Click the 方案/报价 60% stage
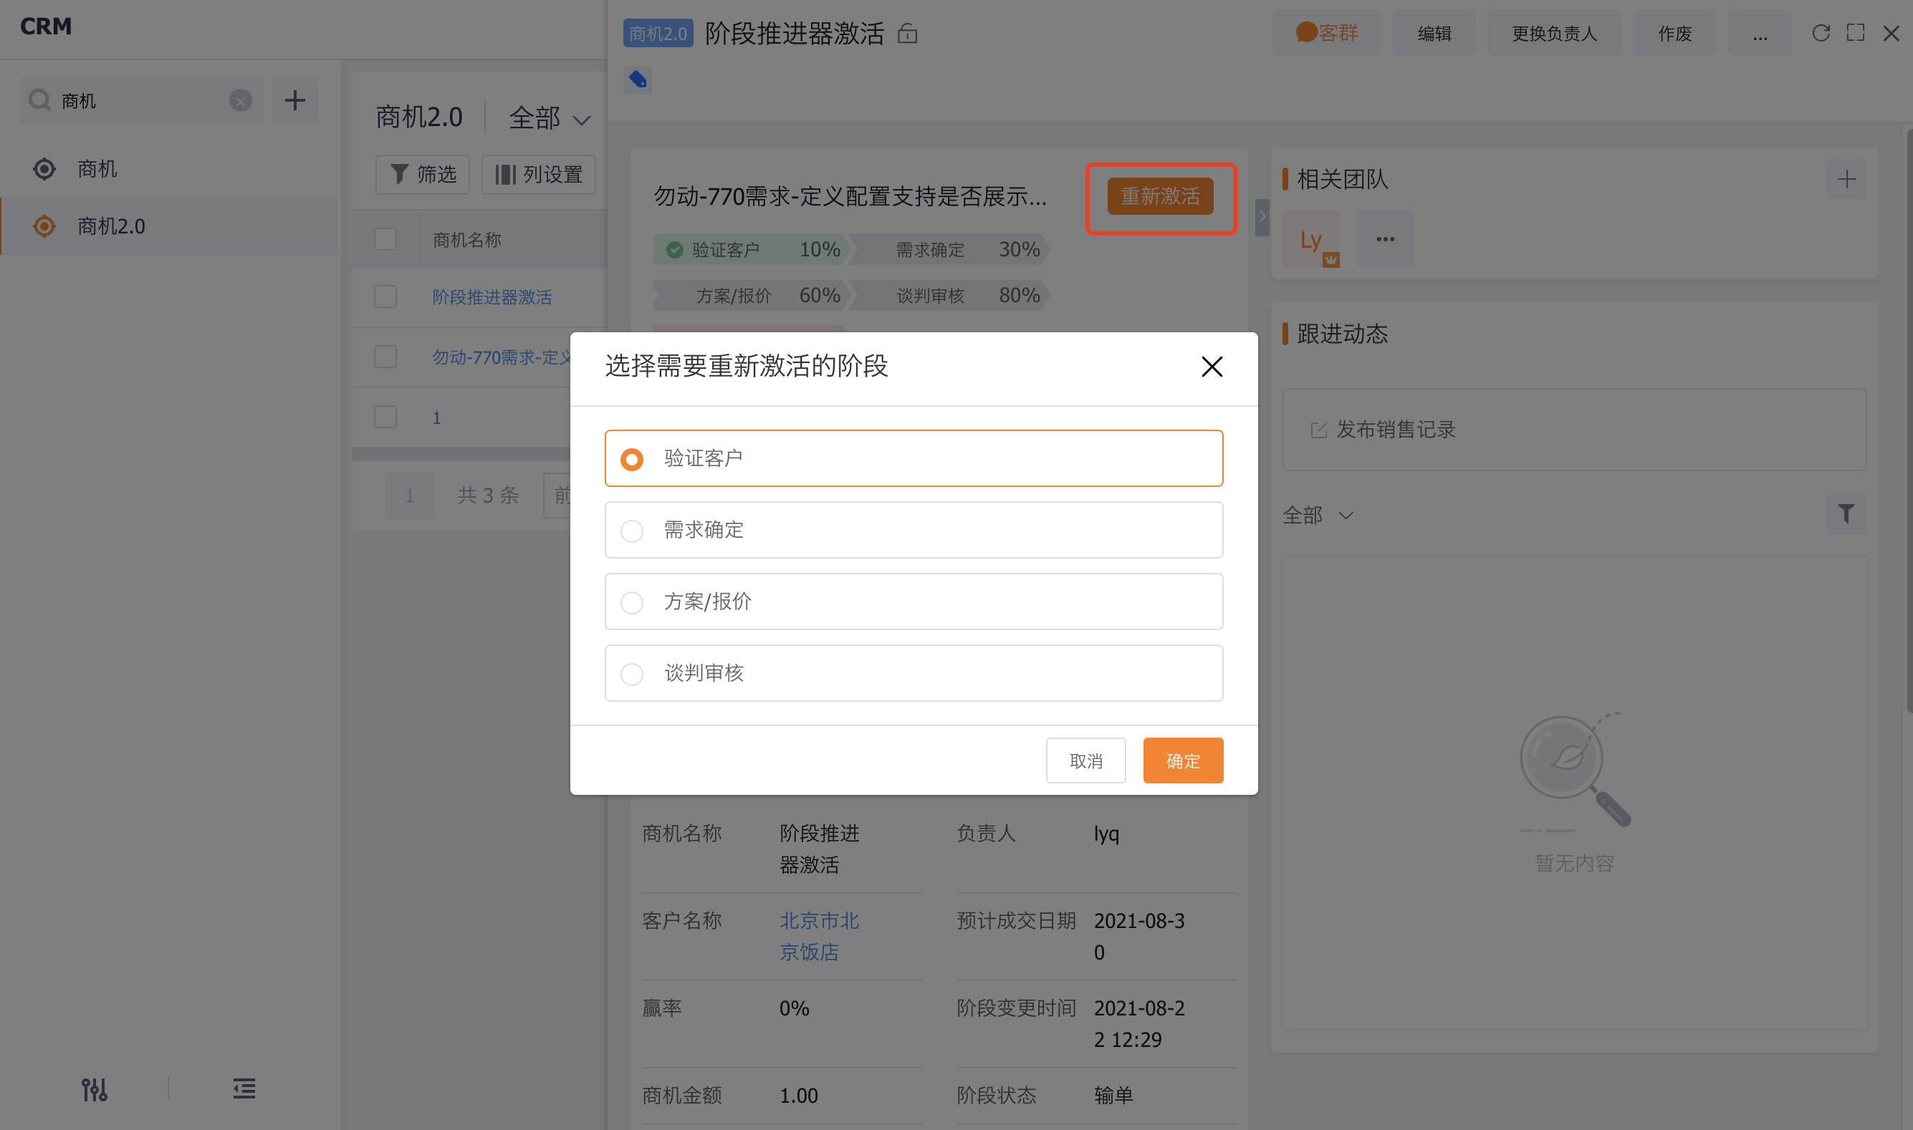The height and width of the screenshot is (1130, 1913). 752,296
